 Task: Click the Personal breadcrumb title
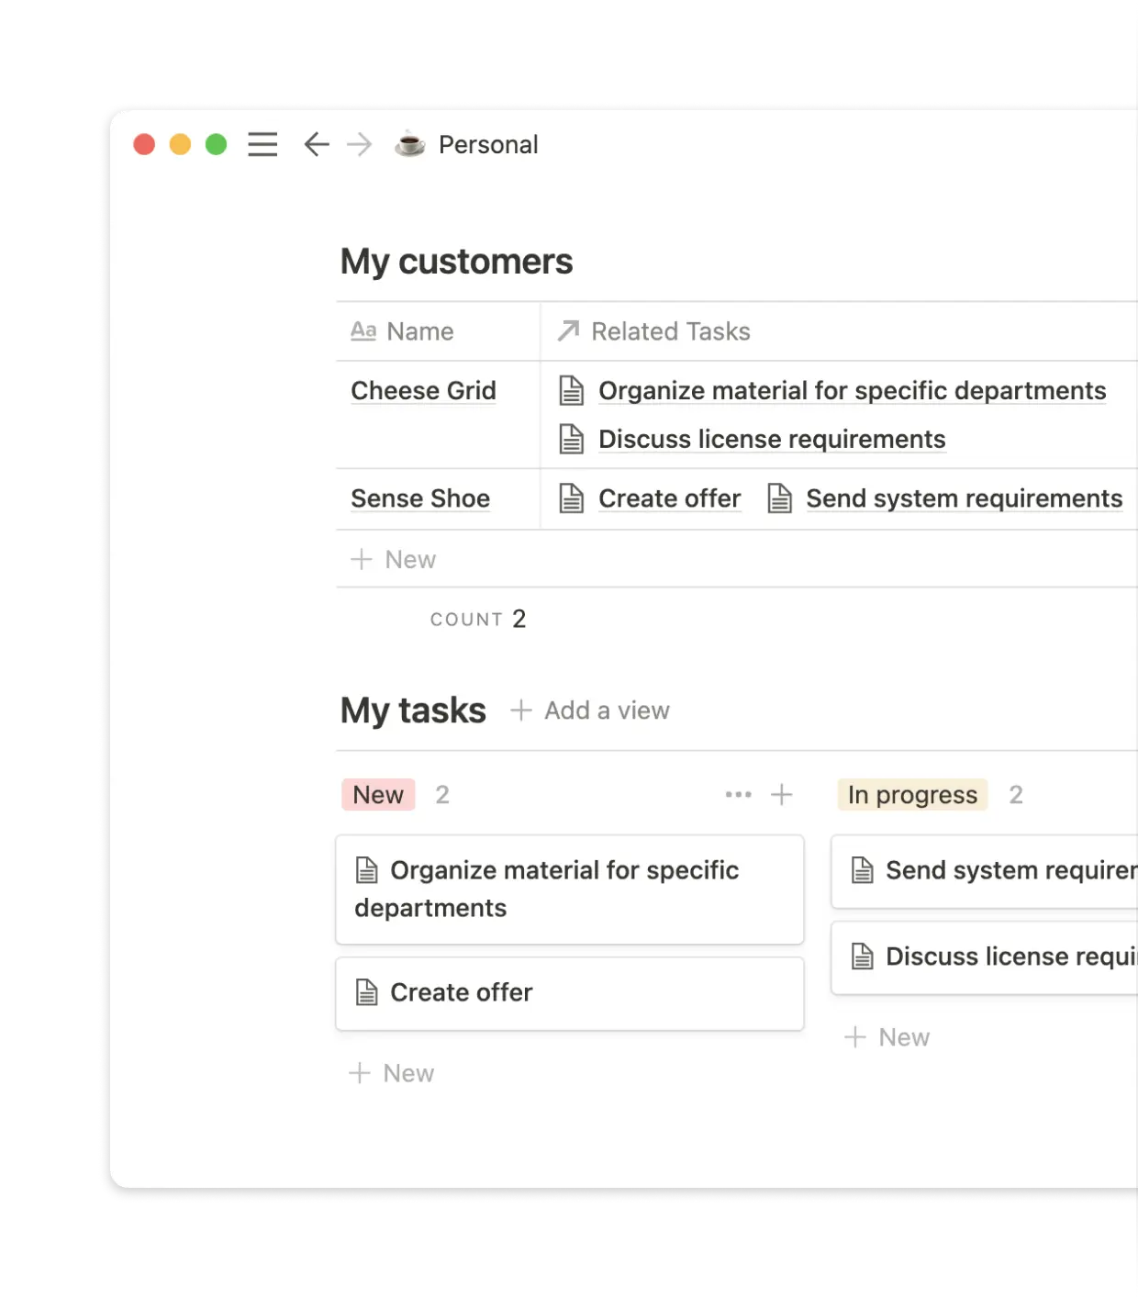point(488,145)
